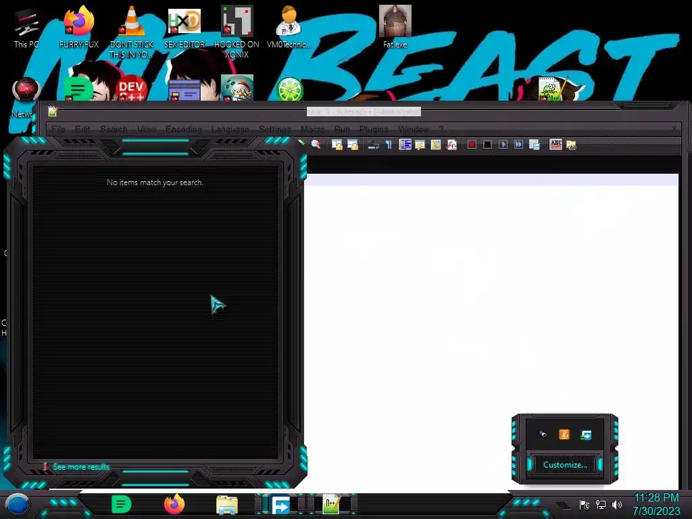Select the VM0Technic desktop icon
The image size is (692, 519).
coord(289,26)
